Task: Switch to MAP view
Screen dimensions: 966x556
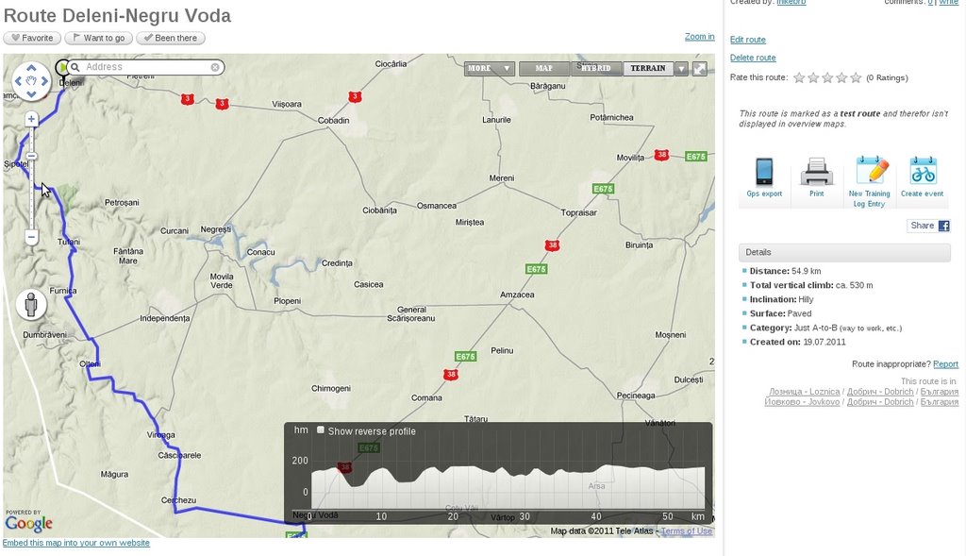Action: (544, 68)
